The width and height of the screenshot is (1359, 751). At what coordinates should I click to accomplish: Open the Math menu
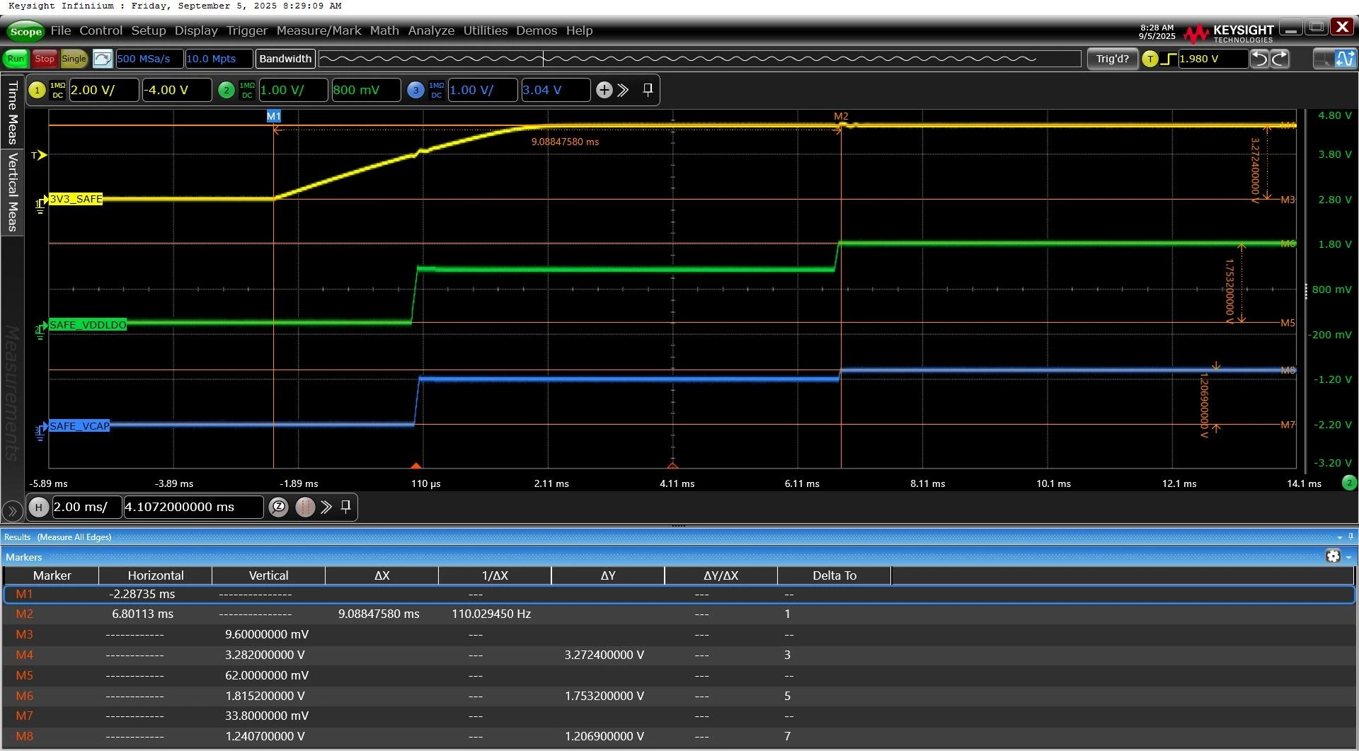coord(384,30)
